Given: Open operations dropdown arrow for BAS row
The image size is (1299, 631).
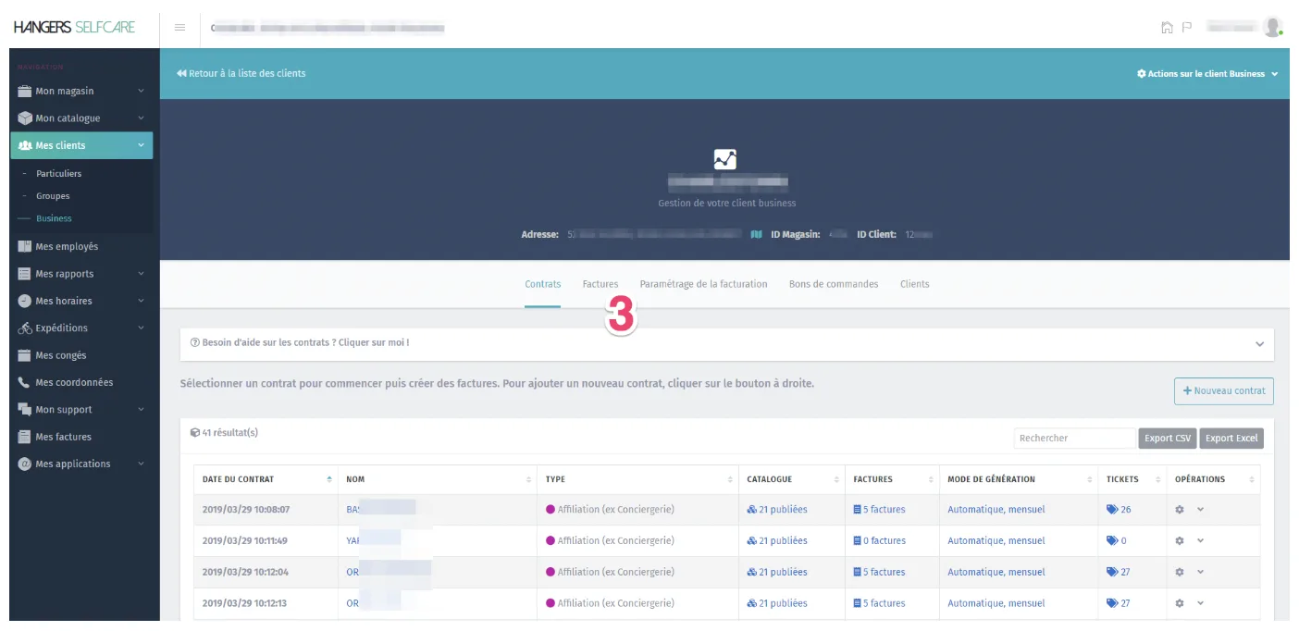Looking at the screenshot, I should tap(1201, 510).
